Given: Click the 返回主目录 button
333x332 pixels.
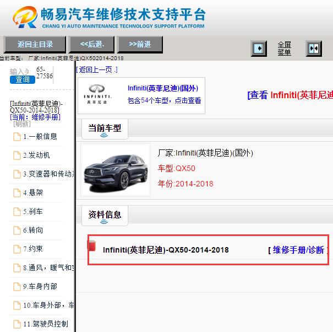Looking at the screenshot, I should (35, 44).
